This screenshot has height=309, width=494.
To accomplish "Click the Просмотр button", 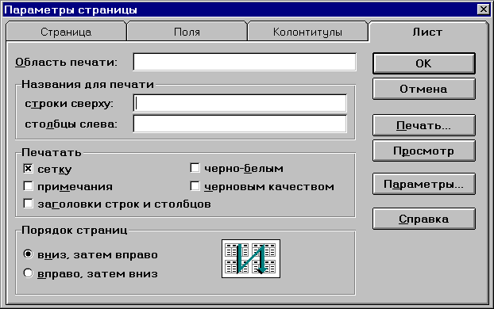I will point(424,151).
